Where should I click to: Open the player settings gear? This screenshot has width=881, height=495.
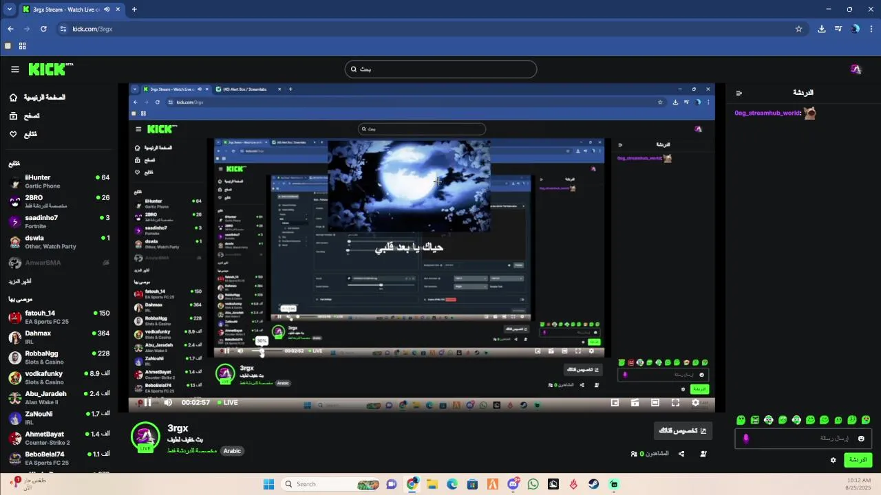695,403
